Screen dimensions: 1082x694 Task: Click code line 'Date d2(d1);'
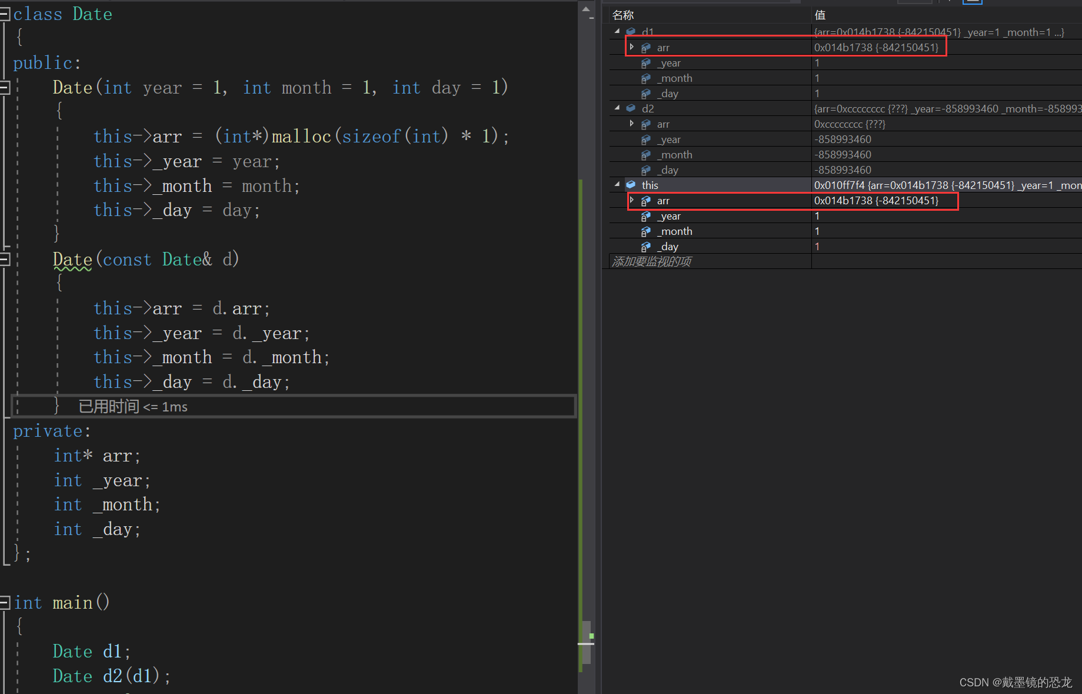(x=112, y=676)
